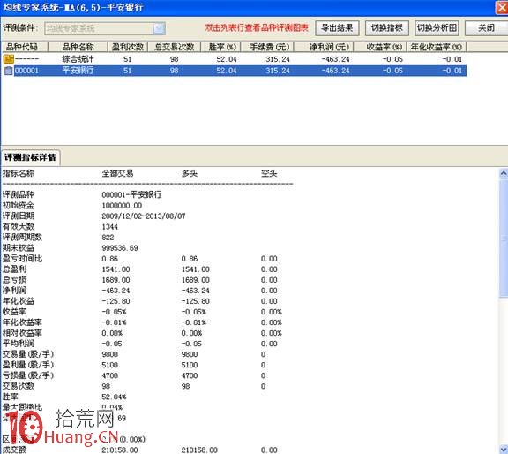Click the 盈利次数 column header
The height and width of the screenshot is (454, 508).
tap(128, 47)
